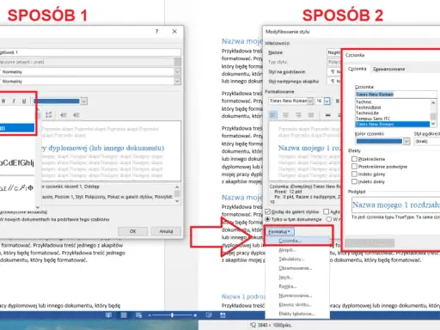Click the zoom out minus in status bar
The height and width of the screenshot is (330, 440).
click(x=150, y=315)
